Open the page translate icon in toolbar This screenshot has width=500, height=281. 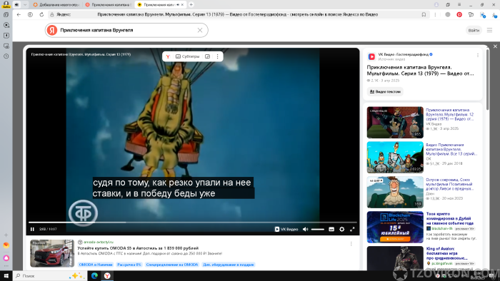[x=483, y=15]
